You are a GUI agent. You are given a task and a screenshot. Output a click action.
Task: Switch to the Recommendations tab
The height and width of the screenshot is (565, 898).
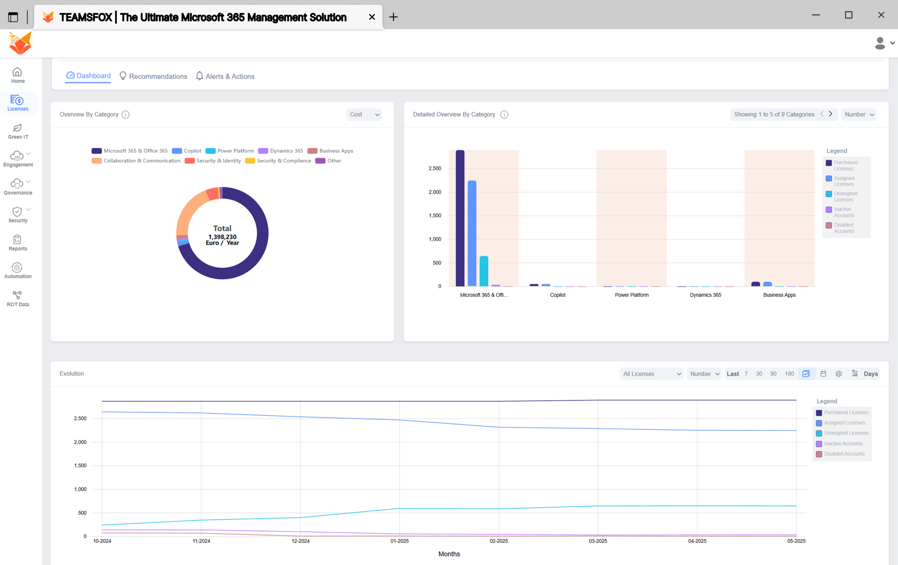(153, 76)
